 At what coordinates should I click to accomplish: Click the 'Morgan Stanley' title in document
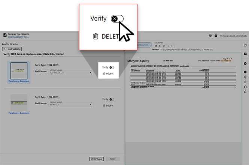[138, 61]
